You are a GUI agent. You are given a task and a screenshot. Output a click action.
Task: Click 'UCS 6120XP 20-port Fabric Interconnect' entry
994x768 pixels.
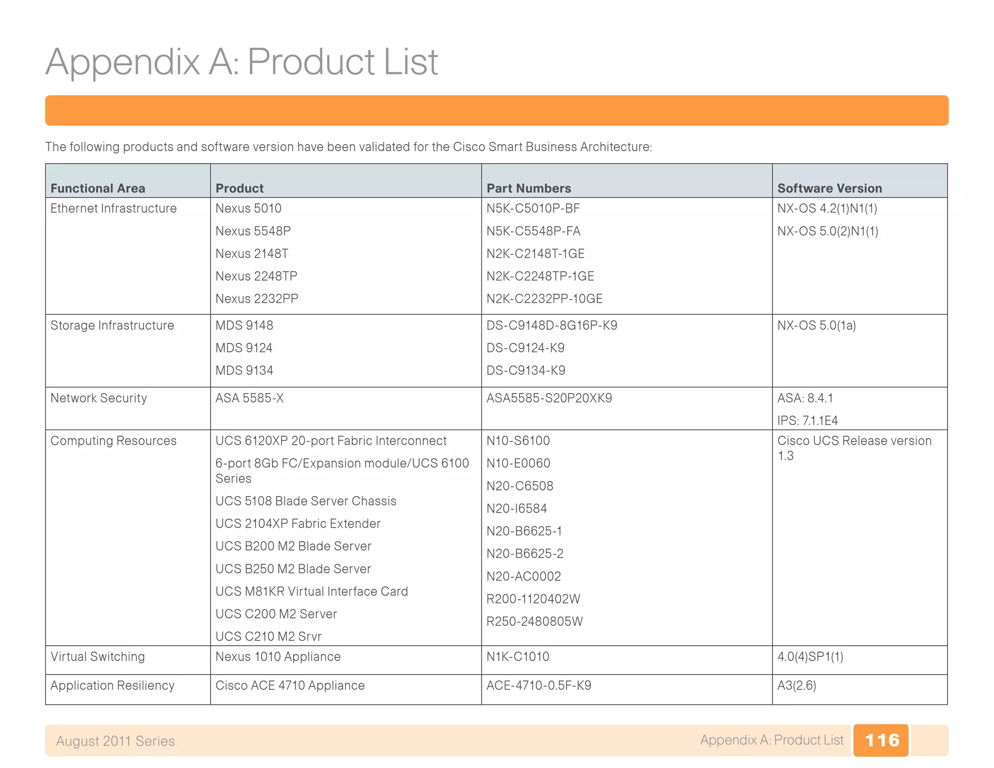(331, 441)
